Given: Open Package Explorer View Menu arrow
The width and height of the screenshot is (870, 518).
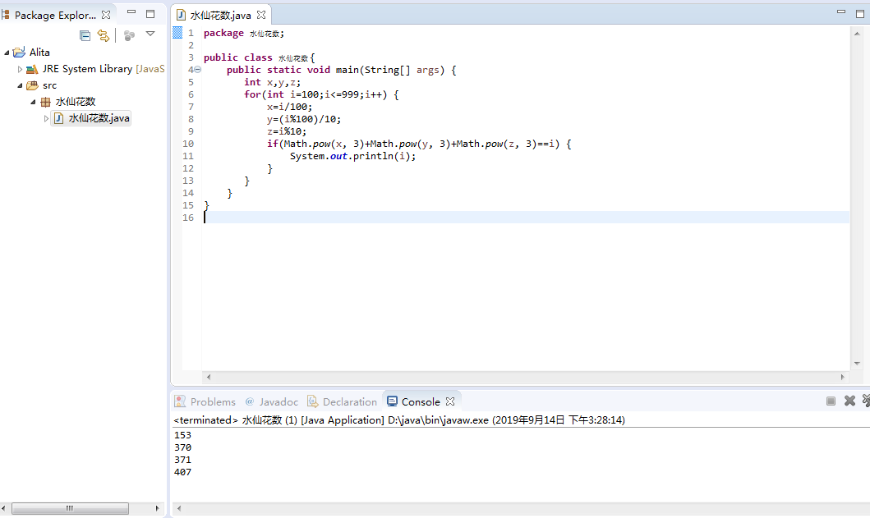Looking at the screenshot, I should [150, 34].
